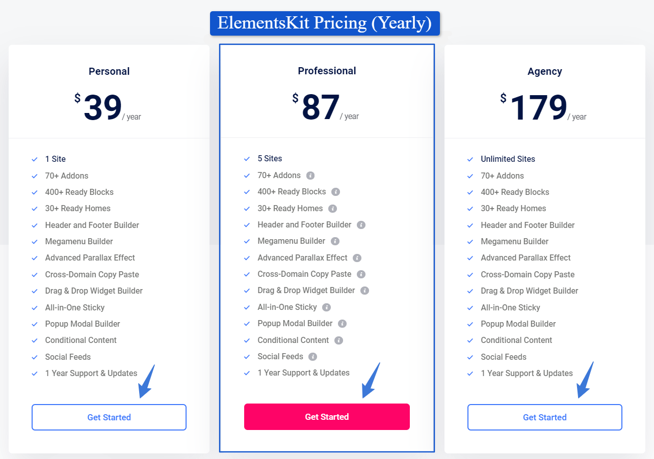Select Get Started under Agency plan
Viewport: 654px width, 459px height.
tap(545, 417)
